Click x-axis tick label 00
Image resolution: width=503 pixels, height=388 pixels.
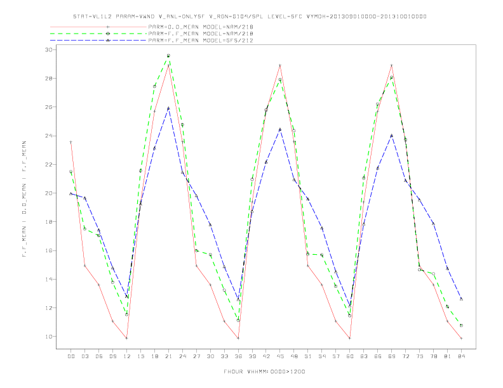point(71,356)
